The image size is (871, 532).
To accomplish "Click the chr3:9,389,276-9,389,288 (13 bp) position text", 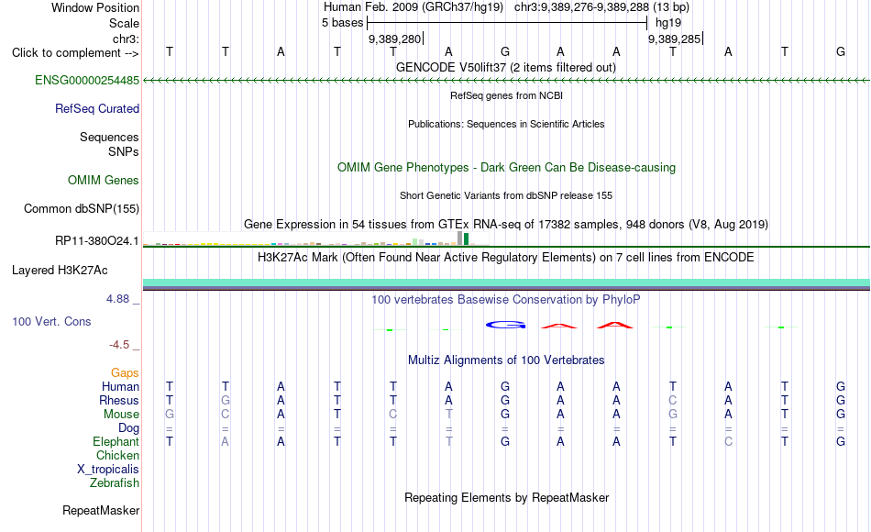I will (x=601, y=7).
